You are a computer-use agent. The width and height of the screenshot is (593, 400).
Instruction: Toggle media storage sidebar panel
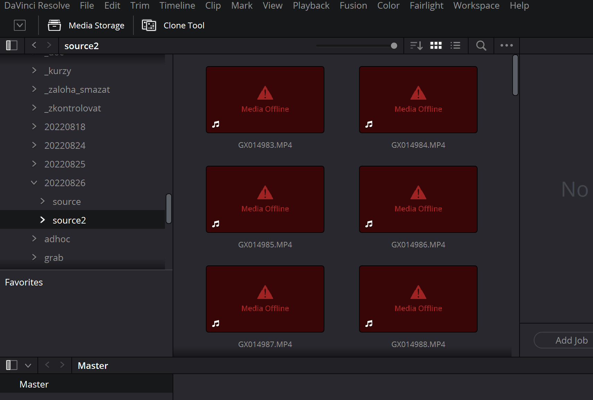12,46
